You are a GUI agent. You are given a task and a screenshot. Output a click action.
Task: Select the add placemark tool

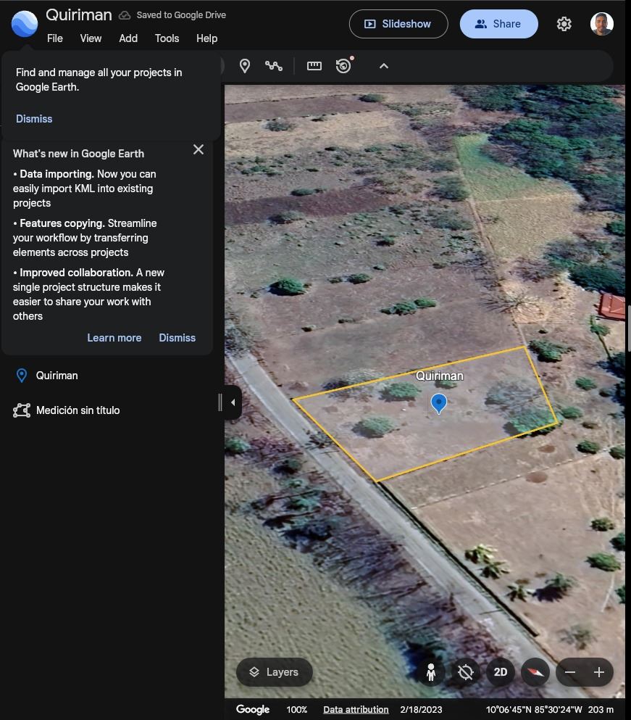click(x=245, y=66)
